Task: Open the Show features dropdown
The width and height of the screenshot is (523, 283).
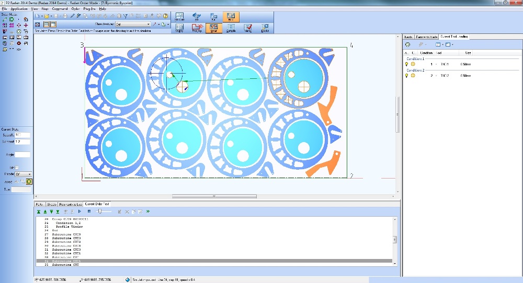Action: pyautogui.click(x=148, y=24)
